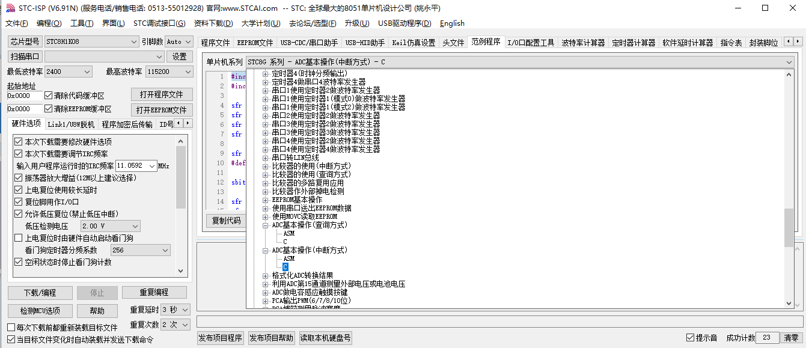Open the 最低波特率 2400 dropdown
806x348 pixels.
point(68,72)
